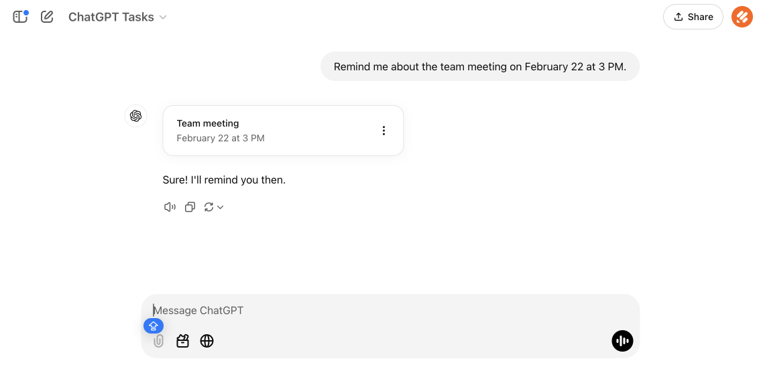This screenshot has width=765, height=365.
Task: Open the Team meeting three-dot options menu
Action: (x=384, y=131)
